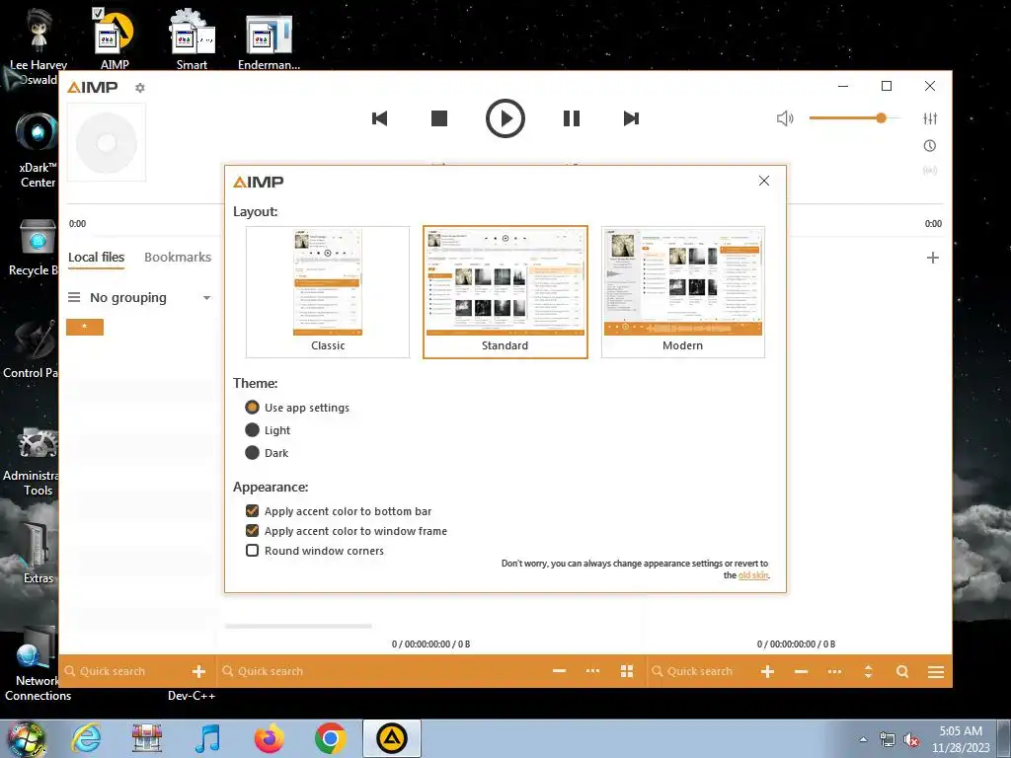Open the playlist hamburger menu
This screenshot has height=758, width=1011.
[x=936, y=671]
